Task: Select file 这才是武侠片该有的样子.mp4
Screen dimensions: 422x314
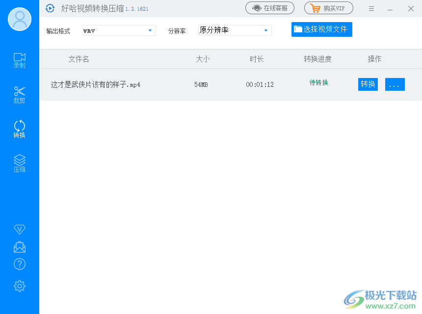Action: (95, 84)
